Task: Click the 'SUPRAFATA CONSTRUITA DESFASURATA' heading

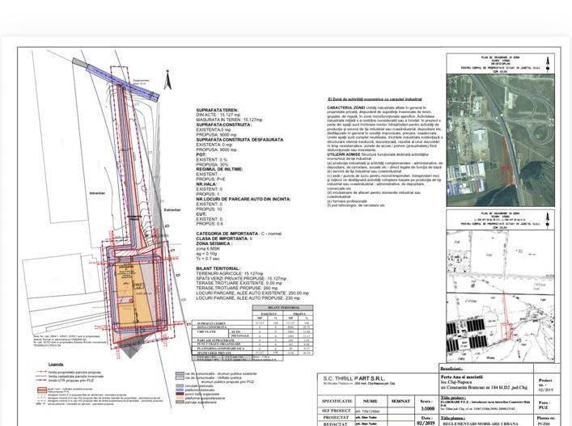Action: click(x=239, y=140)
